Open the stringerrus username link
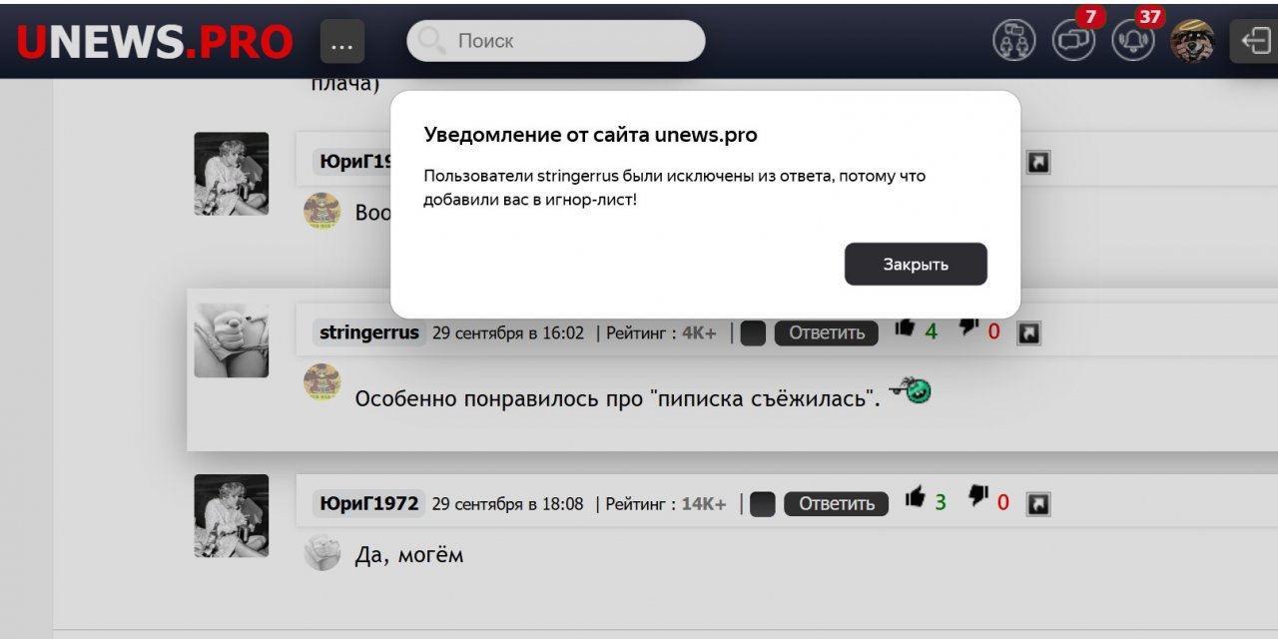1278x639 pixels. pyautogui.click(x=369, y=333)
